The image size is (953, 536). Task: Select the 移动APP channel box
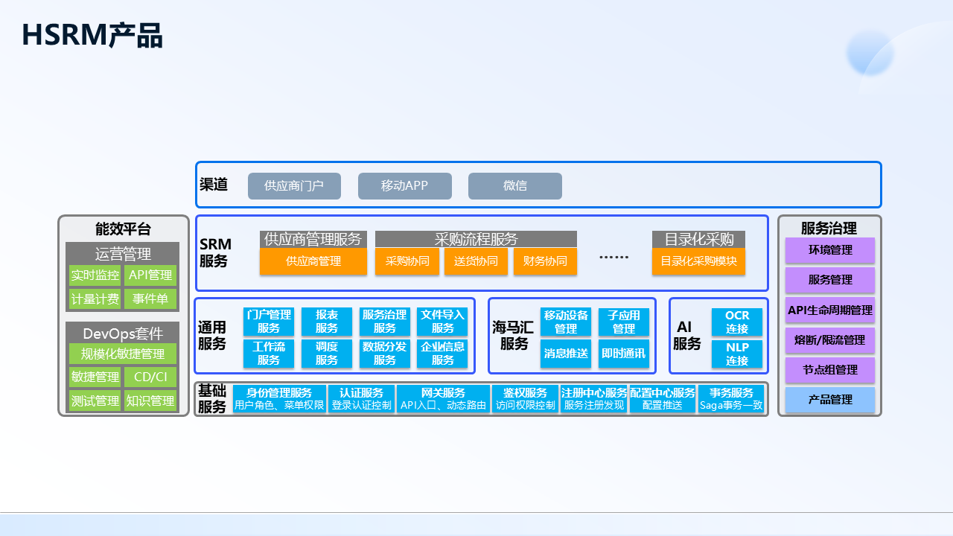[404, 186]
